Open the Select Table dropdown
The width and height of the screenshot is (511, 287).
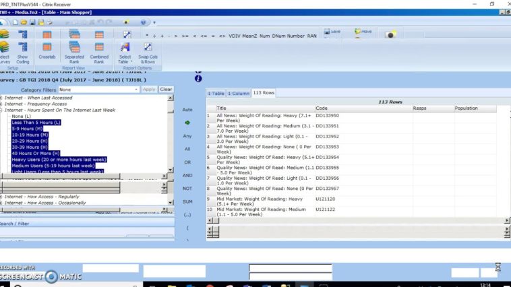coord(125,51)
